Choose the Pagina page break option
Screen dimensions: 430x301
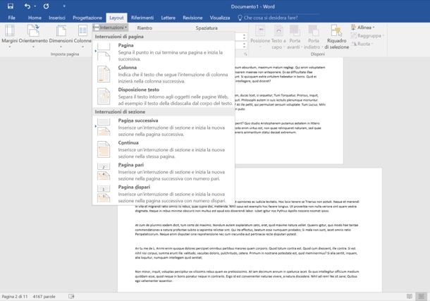[164, 52]
